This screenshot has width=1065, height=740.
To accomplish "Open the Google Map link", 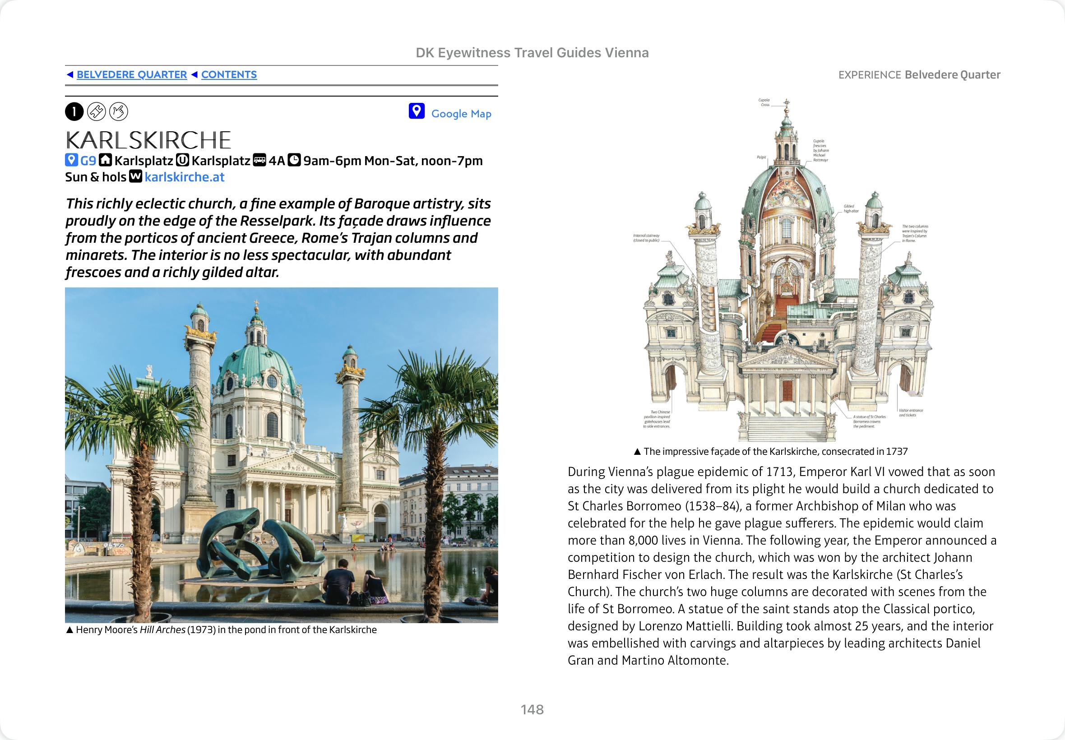I will click(461, 114).
